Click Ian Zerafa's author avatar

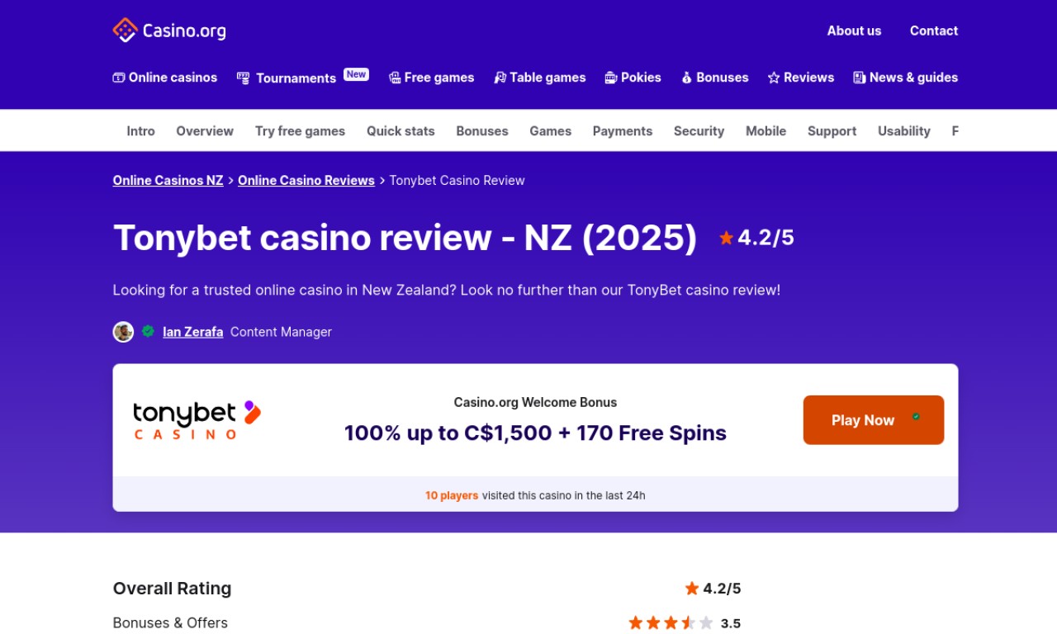(123, 332)
